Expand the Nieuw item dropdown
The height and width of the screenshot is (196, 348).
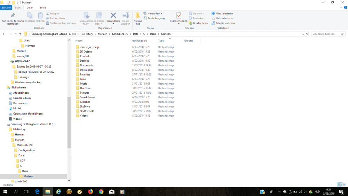click(155, 14)
